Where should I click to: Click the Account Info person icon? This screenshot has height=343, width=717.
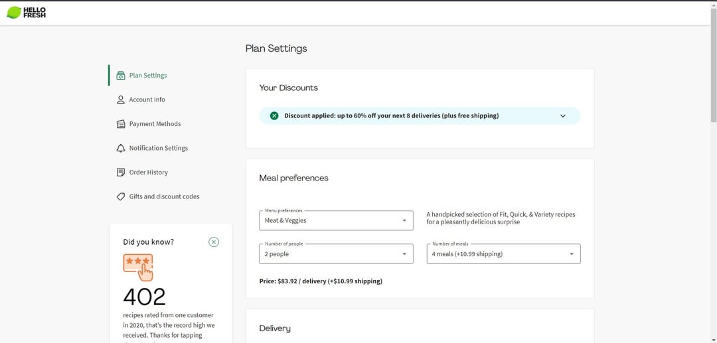click(x=120, y=100)
